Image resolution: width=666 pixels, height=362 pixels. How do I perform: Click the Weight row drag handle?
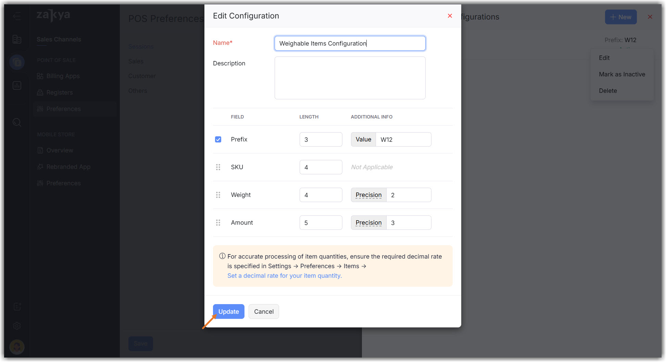coord(218,195)
